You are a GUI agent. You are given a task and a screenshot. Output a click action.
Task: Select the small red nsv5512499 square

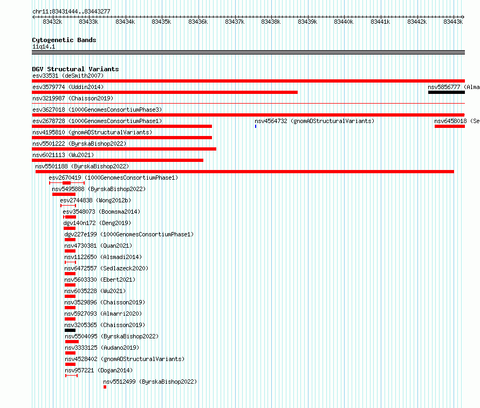click(105, 387)
